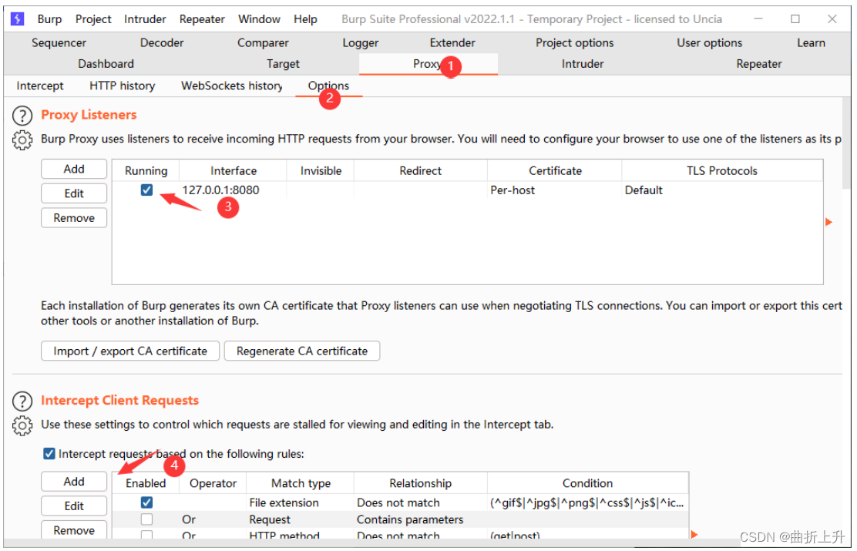Select the Proxy tab

coord(428,64)
